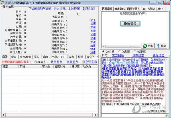Switch to the 其它 login tab
The height and width of the screenshot is (118, 171).
pos(160,9)
